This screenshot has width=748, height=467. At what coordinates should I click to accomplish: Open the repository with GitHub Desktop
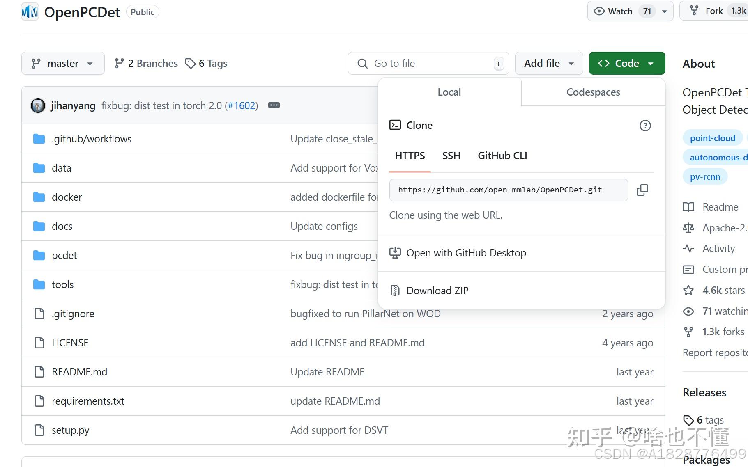coord(466,253)
